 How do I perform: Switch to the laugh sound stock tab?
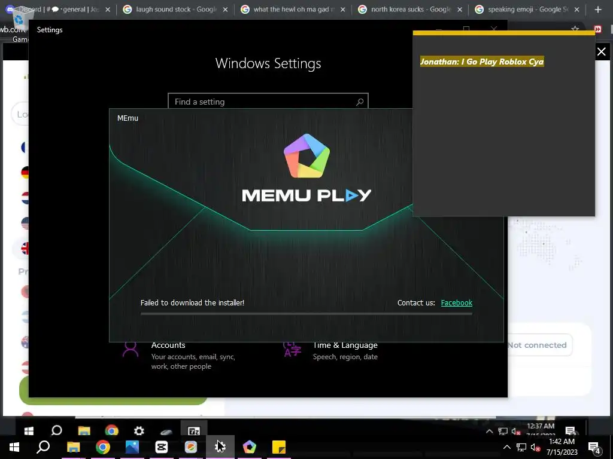pos(176,10)
